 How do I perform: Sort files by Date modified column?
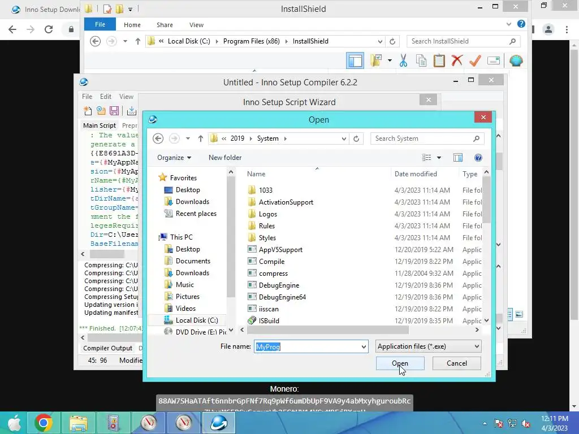click(416, 174)
